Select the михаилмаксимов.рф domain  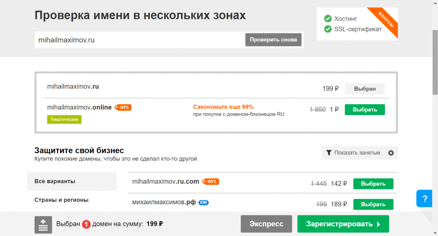(373, 204)
